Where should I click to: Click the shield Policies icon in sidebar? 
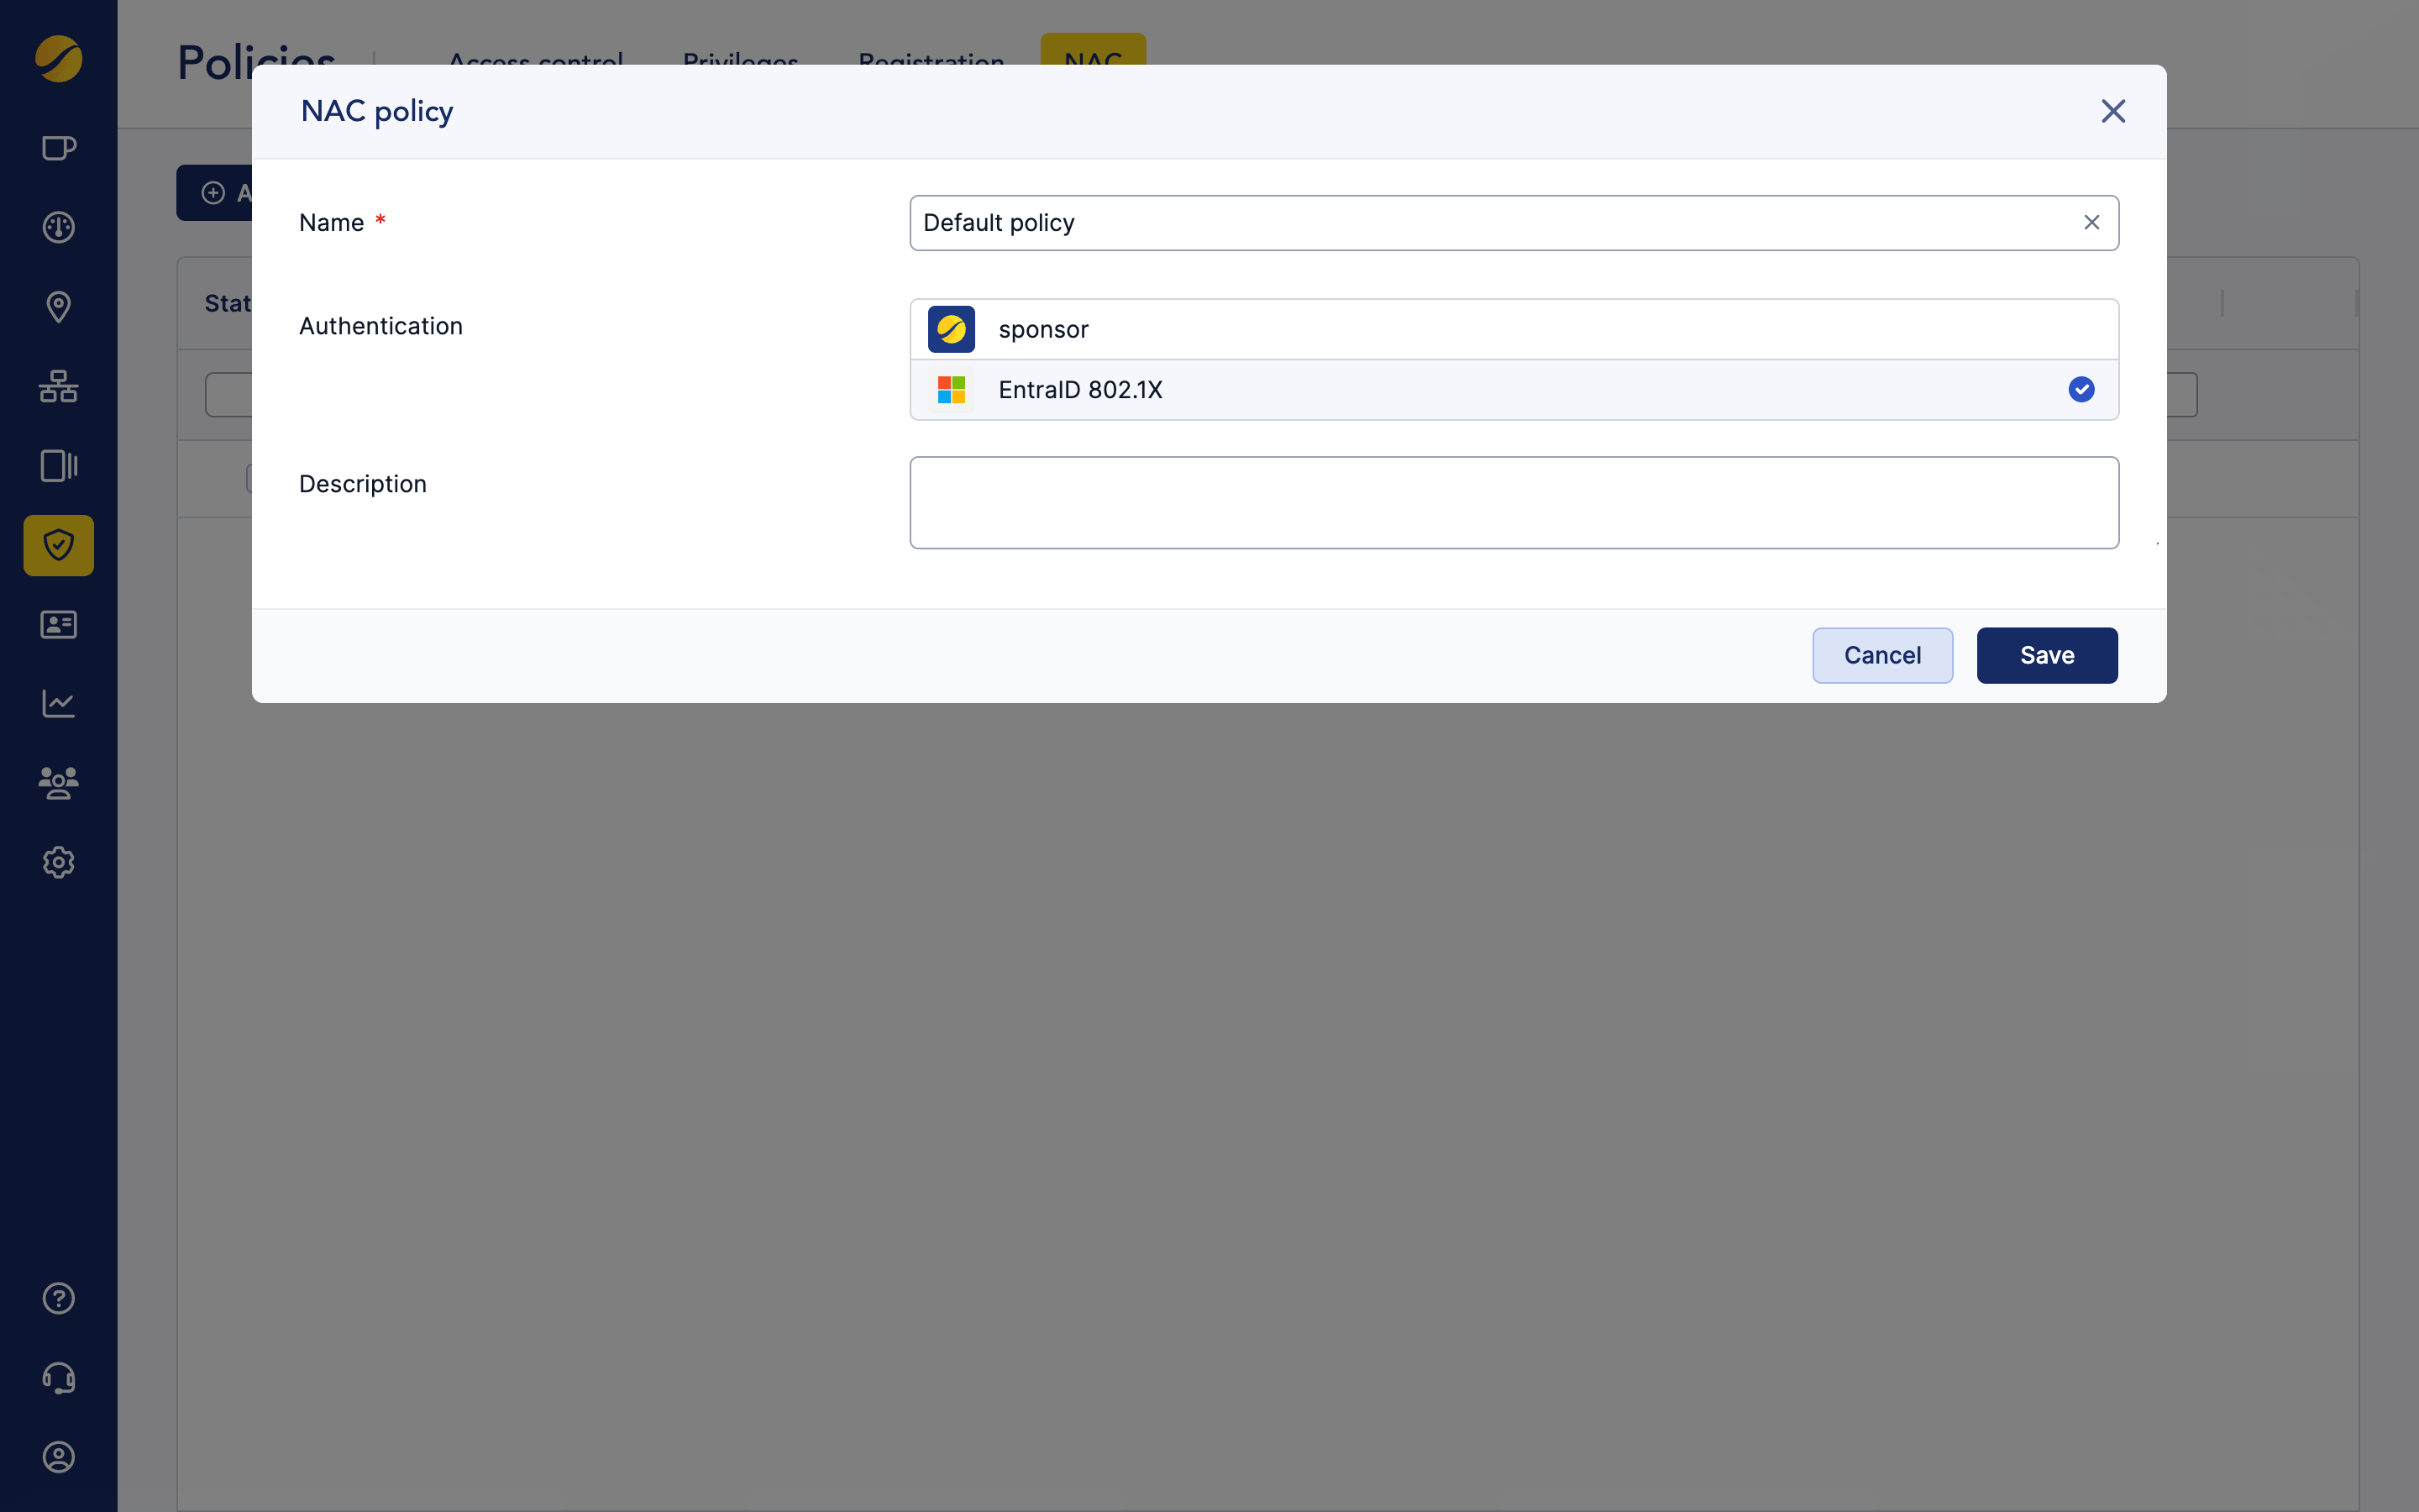(58, 545)
